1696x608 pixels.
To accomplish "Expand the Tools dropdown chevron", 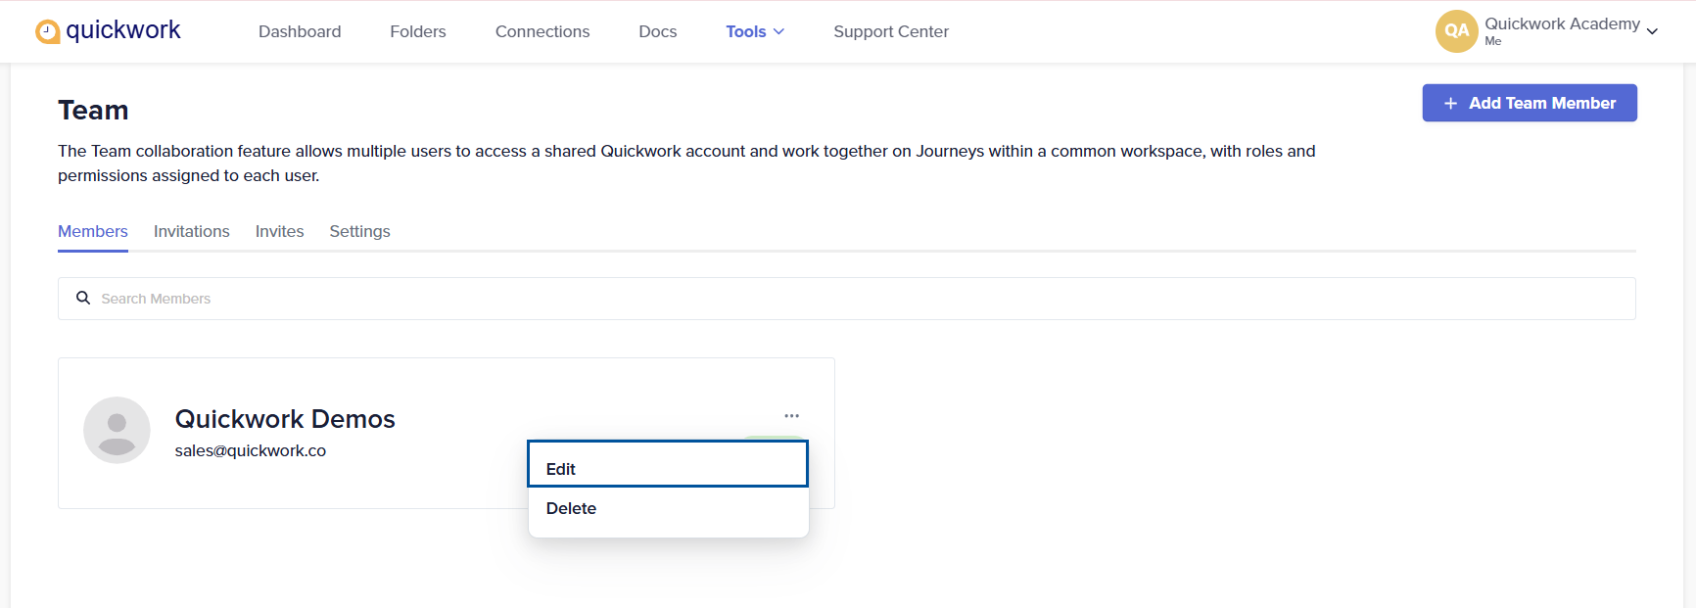I will tap(779, 31).
